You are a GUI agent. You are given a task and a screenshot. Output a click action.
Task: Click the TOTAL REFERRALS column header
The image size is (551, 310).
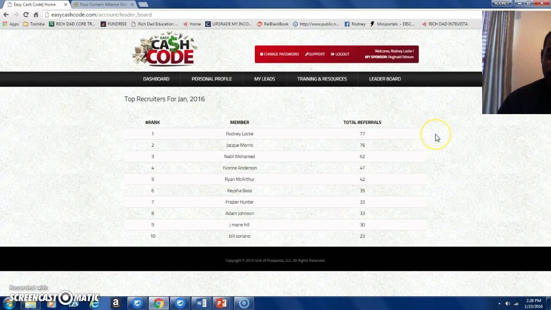coord(362,122)
